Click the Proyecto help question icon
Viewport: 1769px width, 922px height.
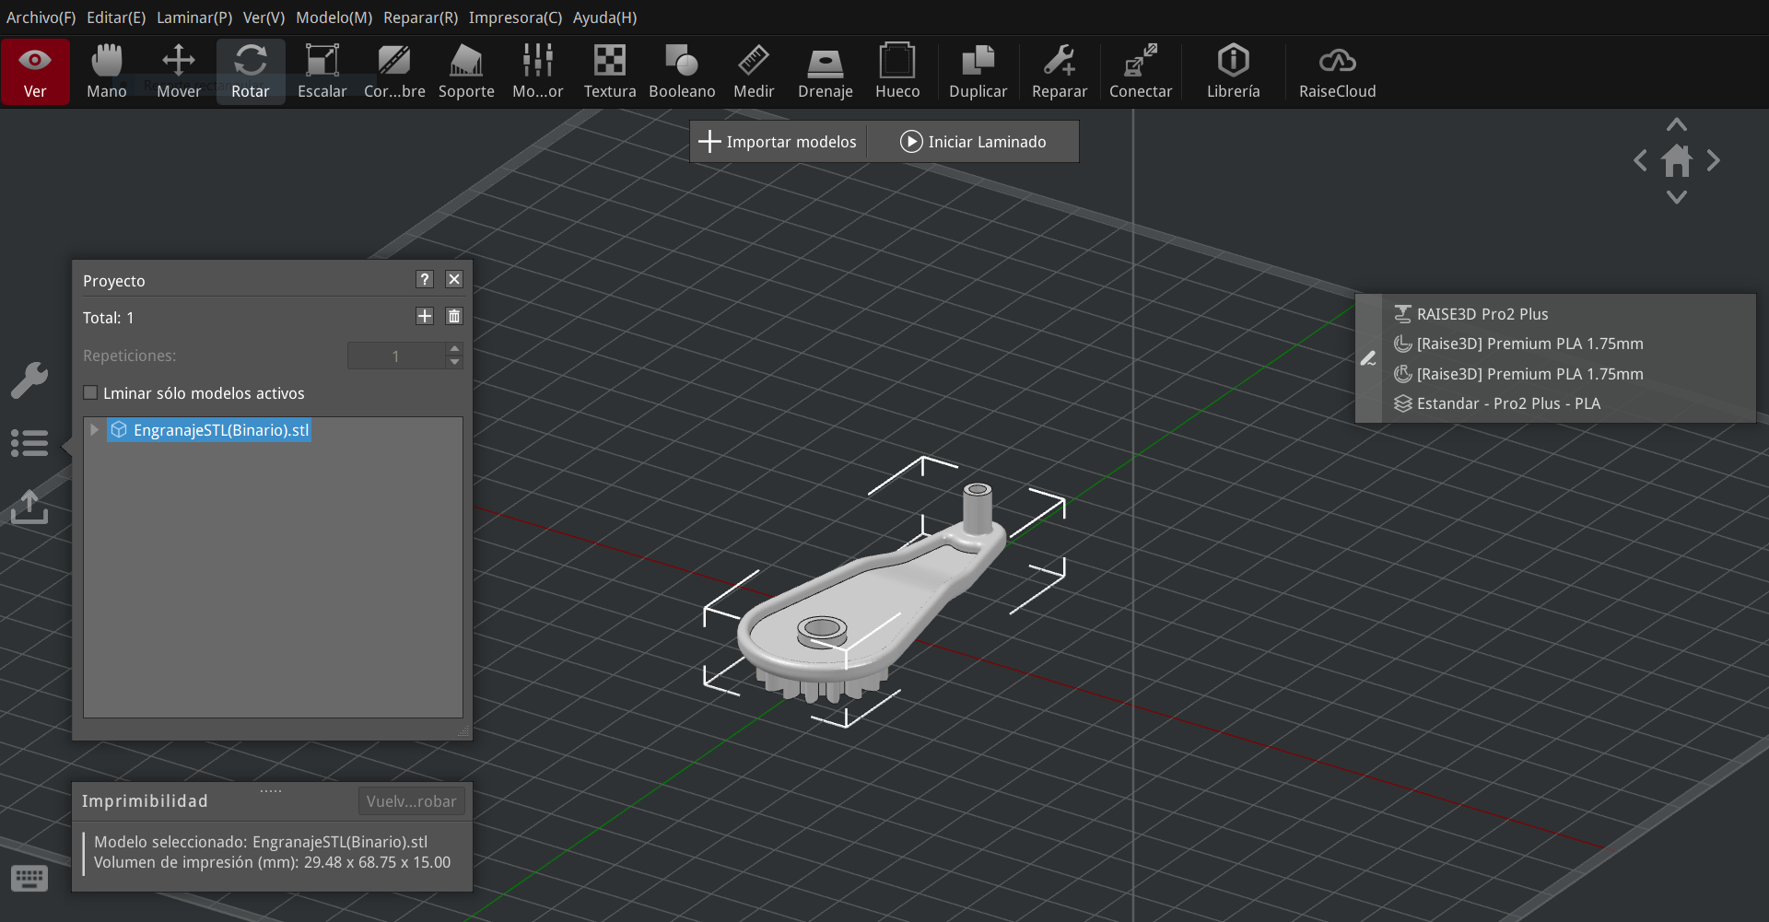pyautogui.click(x=425, y=279)
